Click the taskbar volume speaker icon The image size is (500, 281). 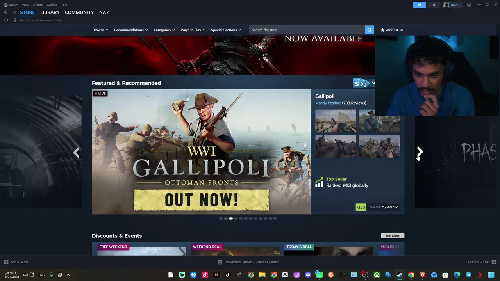pos(25,275)
